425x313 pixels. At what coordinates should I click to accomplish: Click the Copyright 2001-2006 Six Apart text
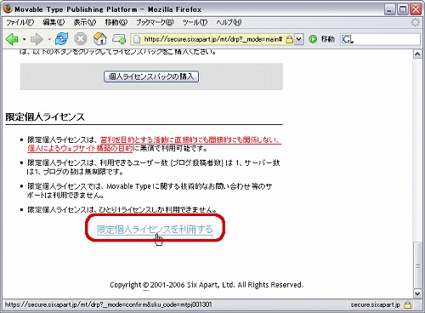(207, 284)
